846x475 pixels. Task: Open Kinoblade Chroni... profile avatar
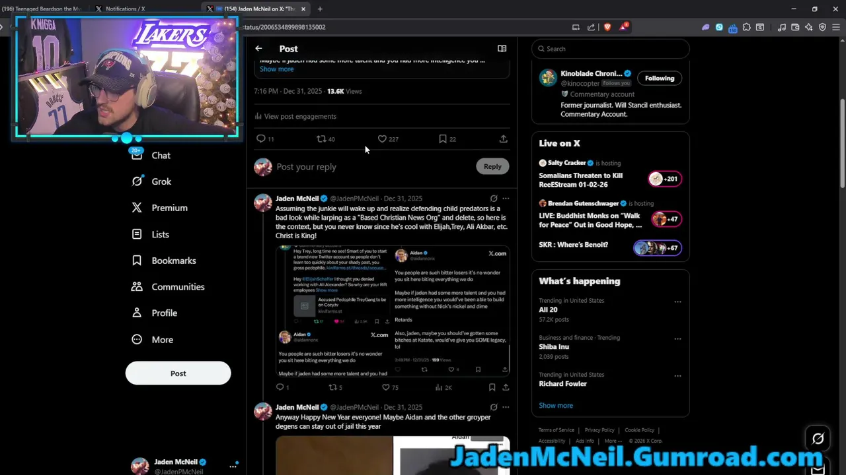547,78
